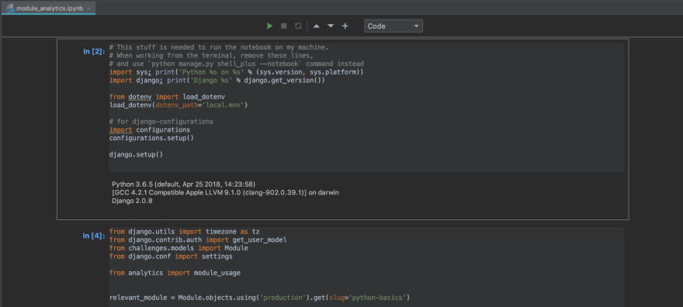Add a new cell with plus icon
The height and width of the screenshot is (307, 683).
(x=345, y=26)
